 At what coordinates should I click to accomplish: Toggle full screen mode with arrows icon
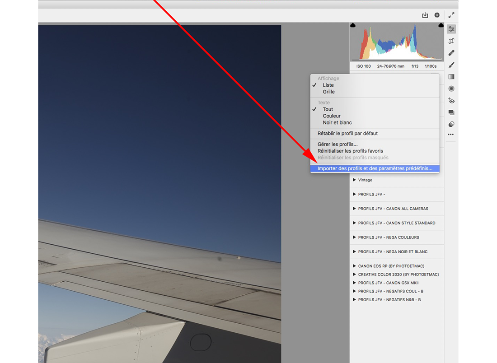[x=451, y=15]
